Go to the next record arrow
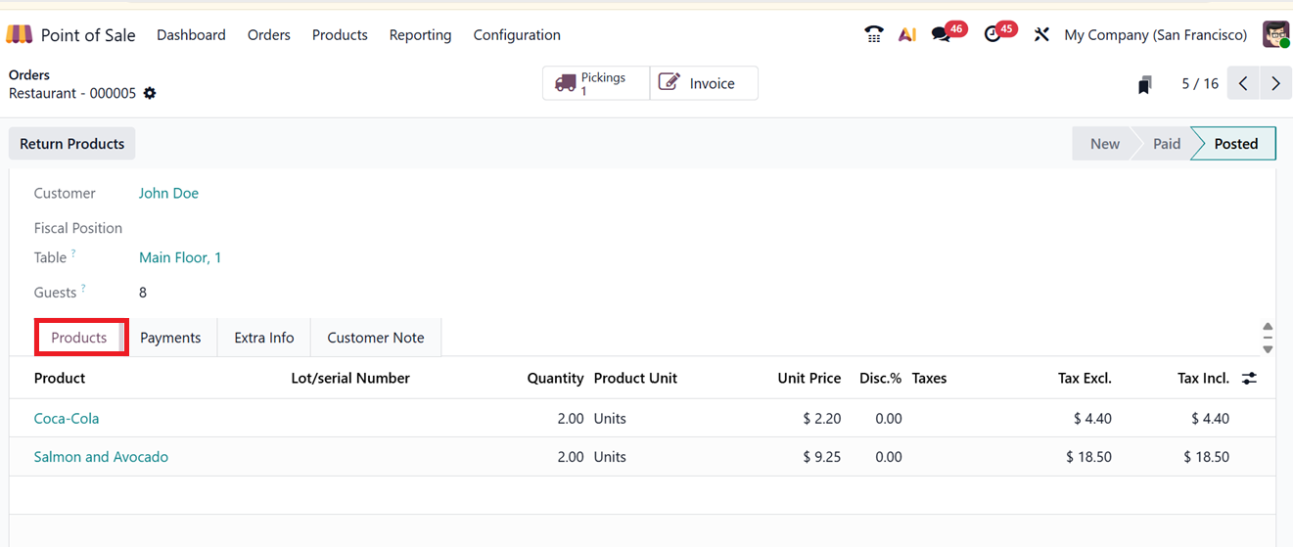1293x547 pixels. point(1275,84)
